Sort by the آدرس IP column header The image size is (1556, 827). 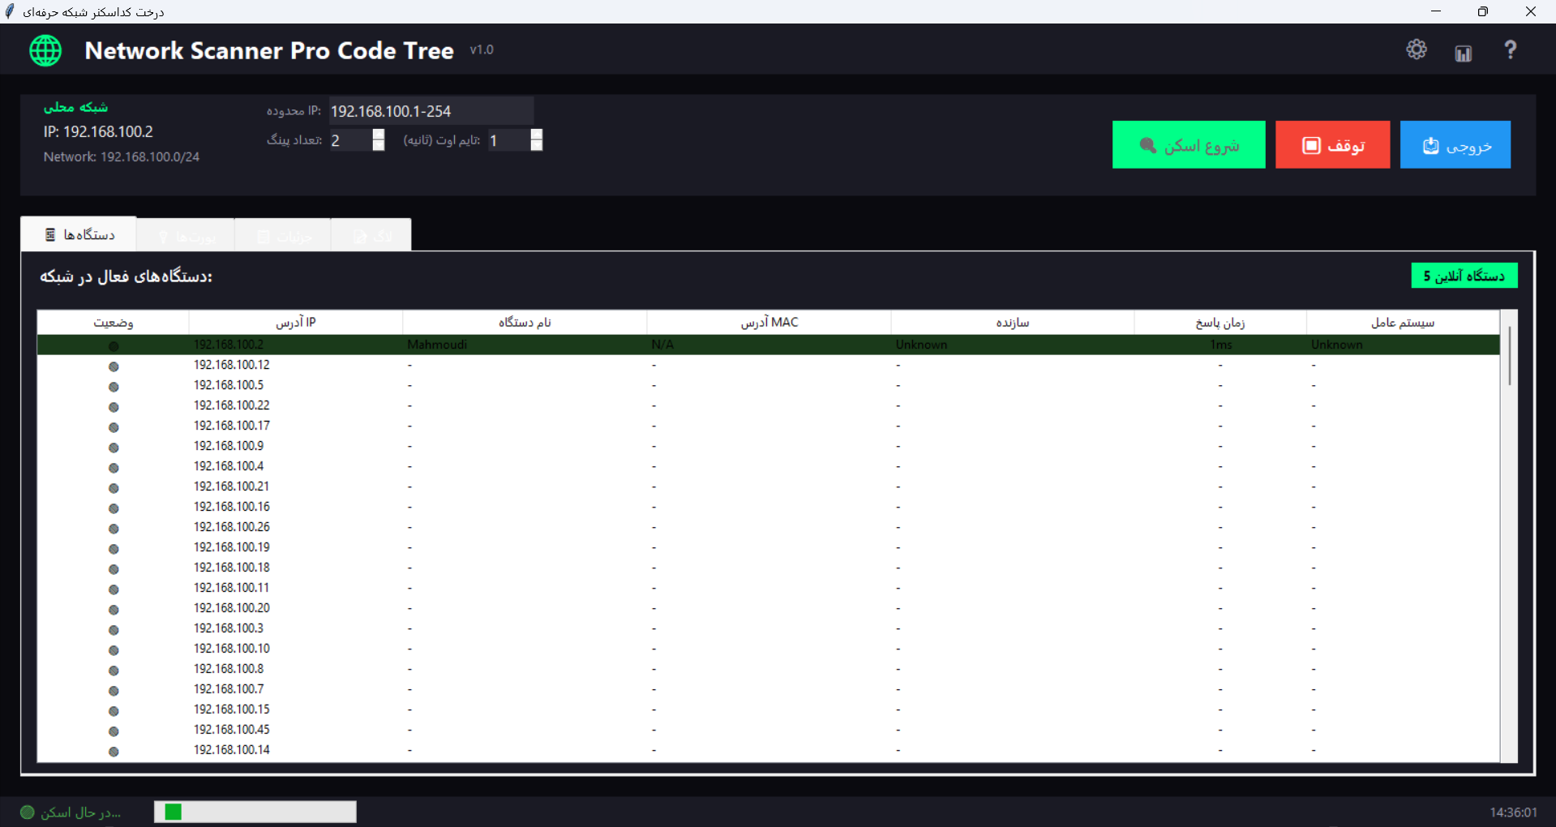[x=296, y=323]
